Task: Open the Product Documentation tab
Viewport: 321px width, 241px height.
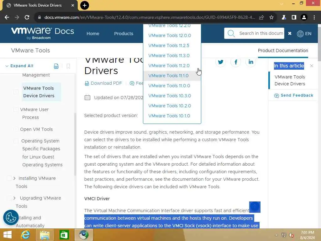Action: point(283,51)
